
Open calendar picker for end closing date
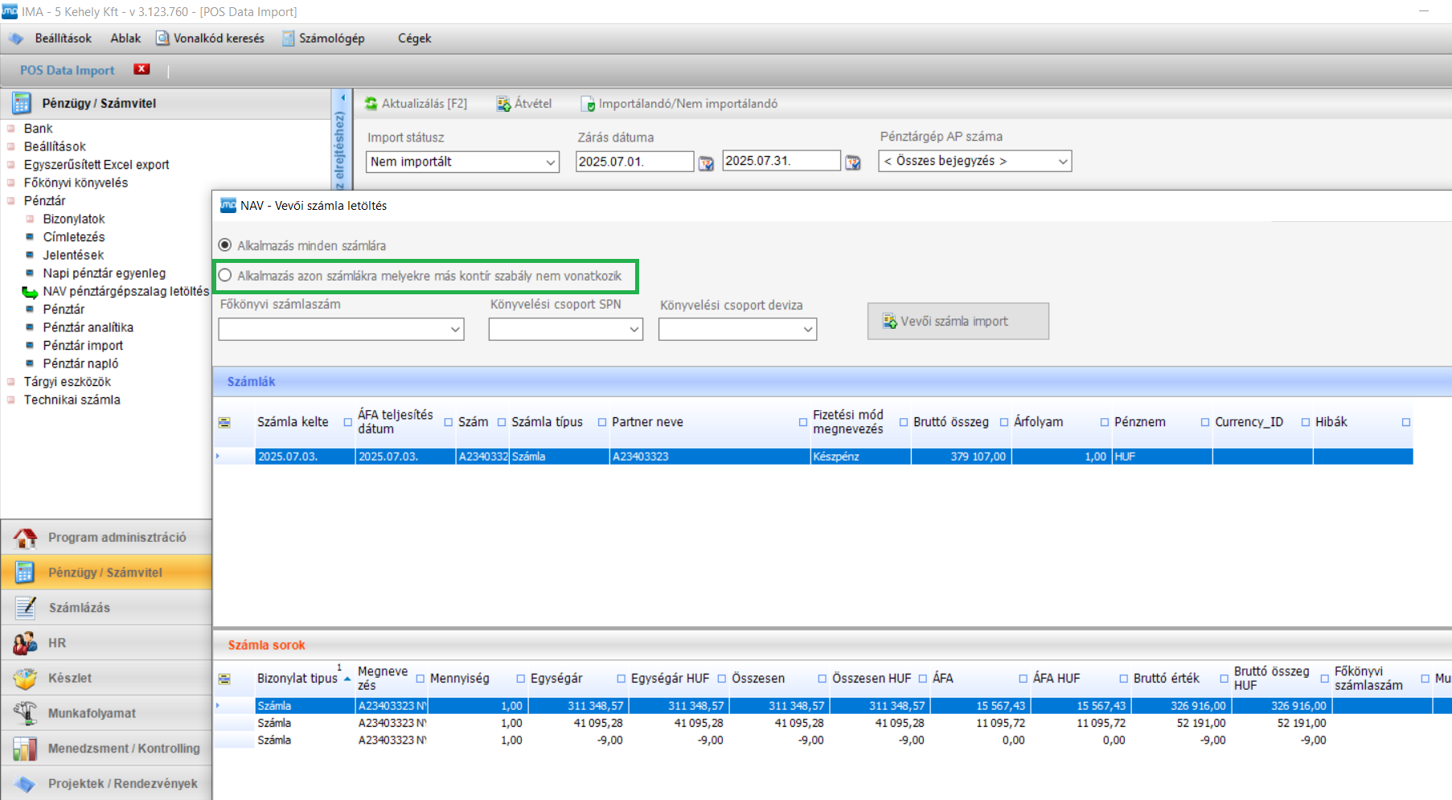point(853,163)
